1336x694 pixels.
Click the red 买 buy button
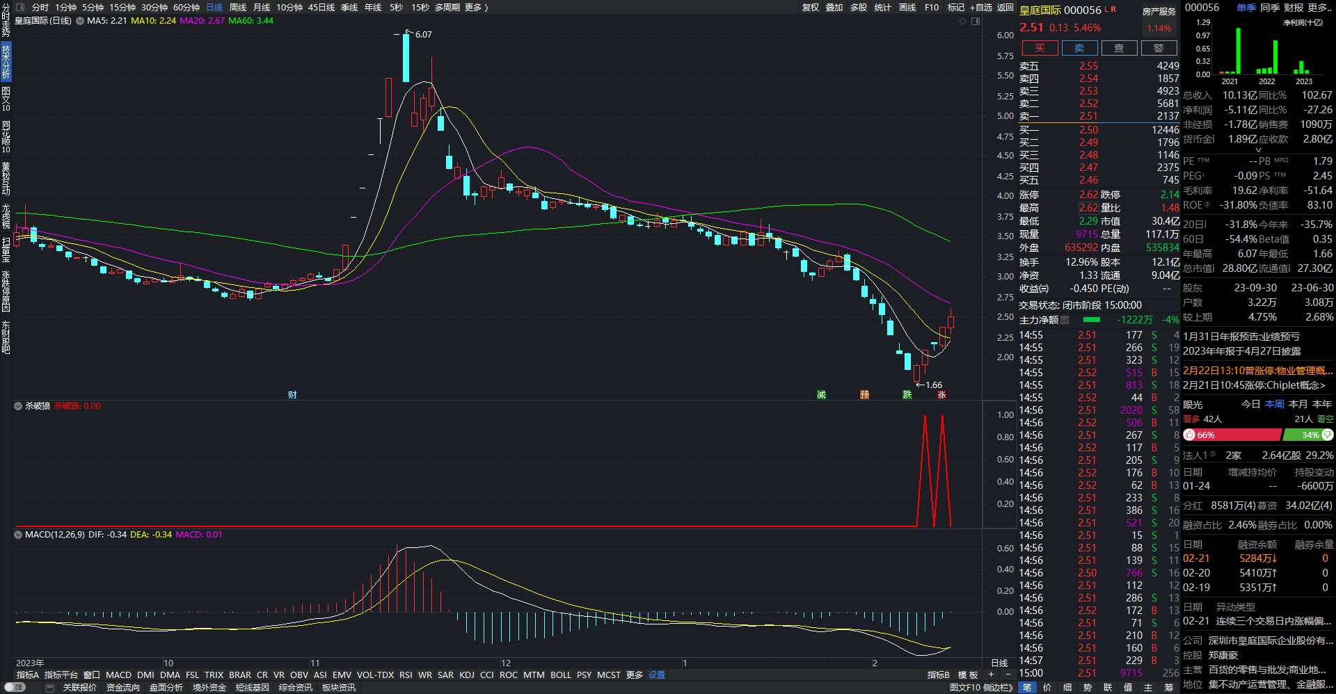click(1040, 48)
